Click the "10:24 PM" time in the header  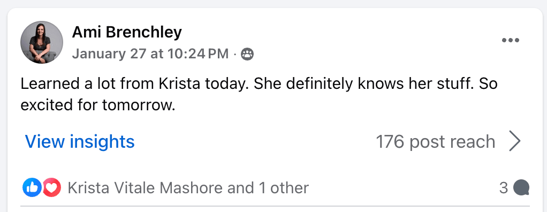point(198,54)
